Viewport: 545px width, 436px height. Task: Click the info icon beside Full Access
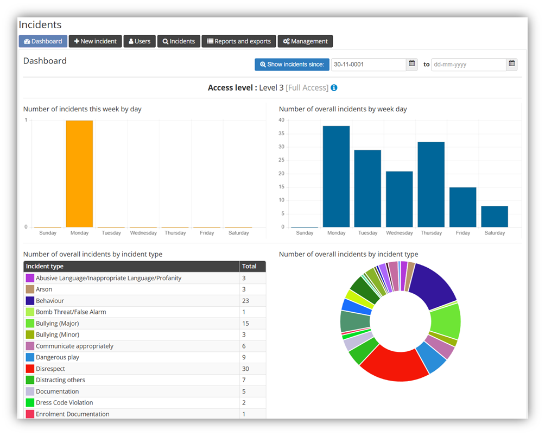click(x=334, y=88)
